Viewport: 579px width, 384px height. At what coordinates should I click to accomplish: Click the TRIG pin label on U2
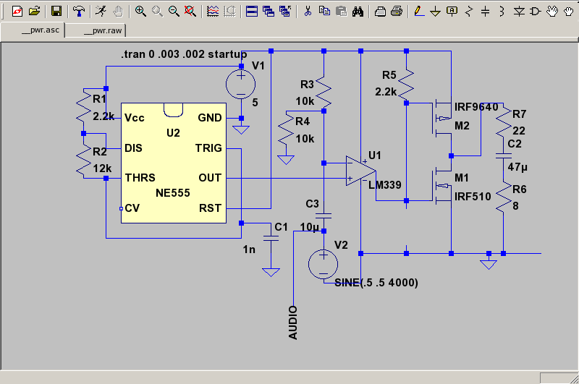pyautogui.click(x=208, y=148)
